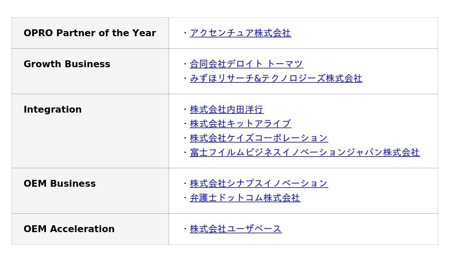Image resolution: width=460 pixels, height=262 pixels.
Task: Select the OEM Acceleration row heading
Action: 69,229
